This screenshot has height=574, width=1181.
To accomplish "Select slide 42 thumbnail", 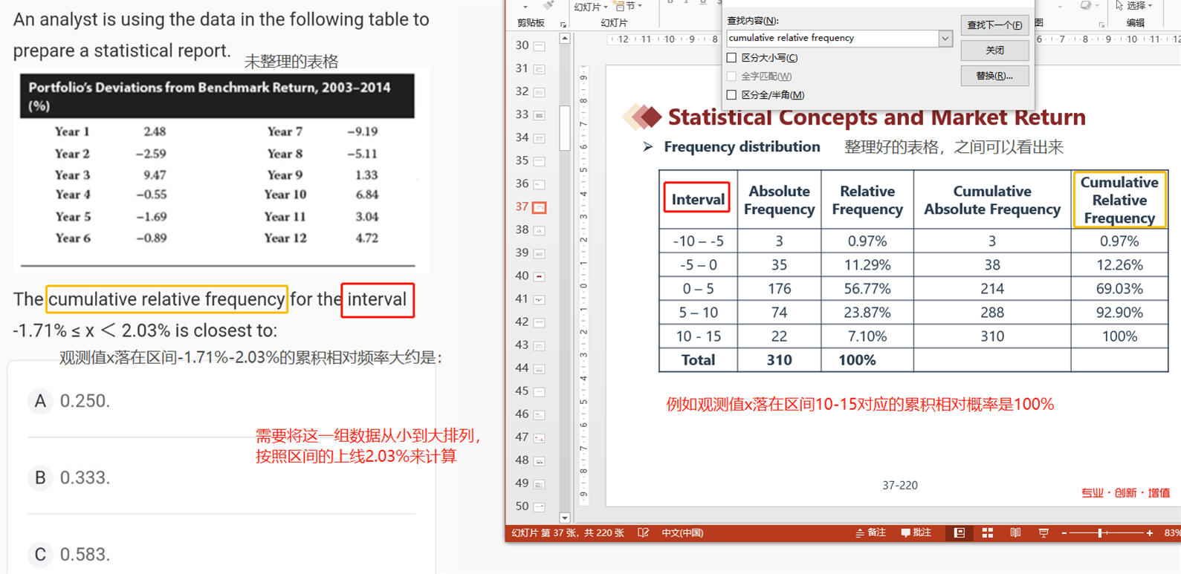I will tap(540, 322).
